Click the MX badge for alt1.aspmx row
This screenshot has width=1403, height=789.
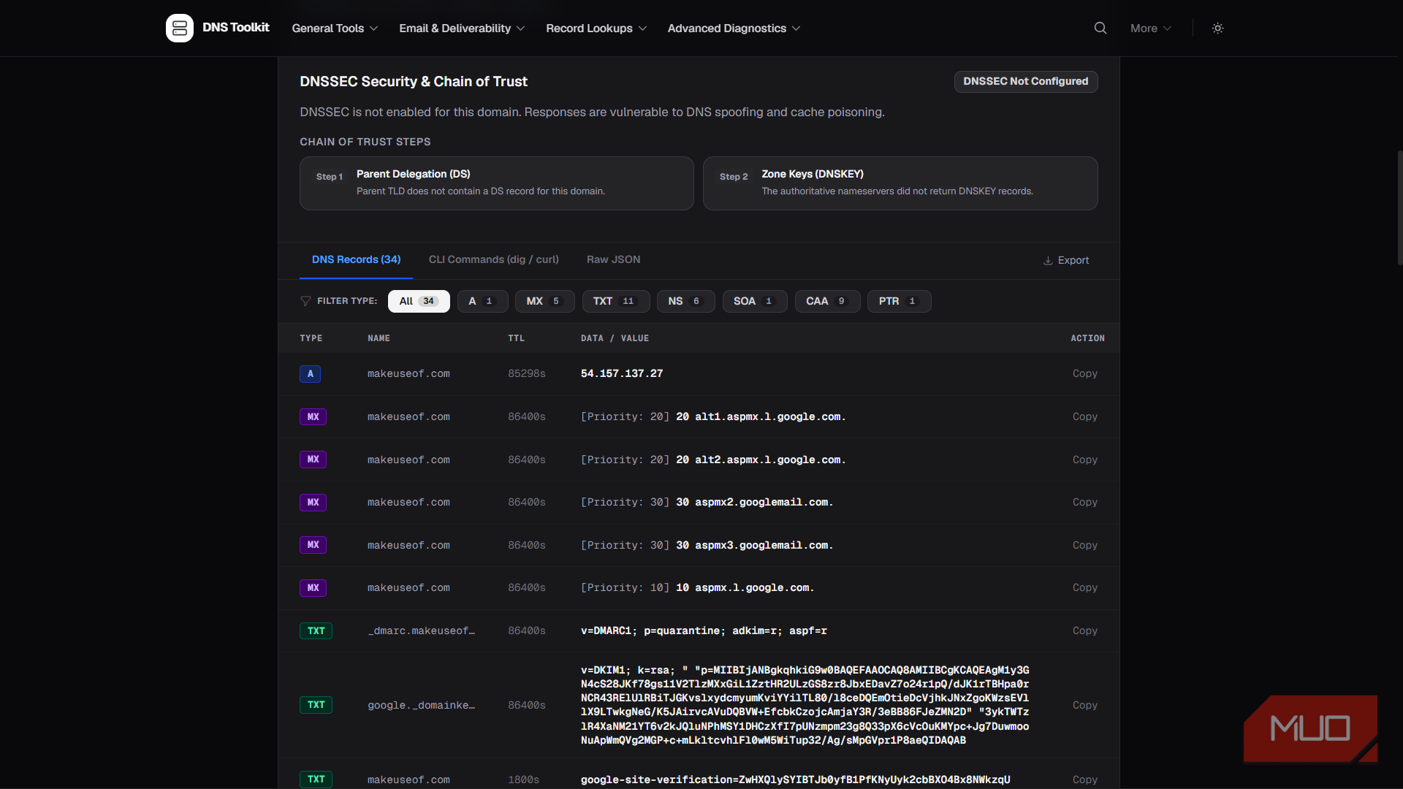tap(313, 417)
